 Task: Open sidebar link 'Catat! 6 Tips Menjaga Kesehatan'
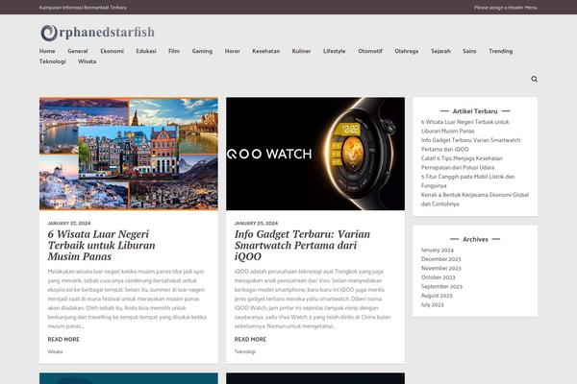(x=462, y=163)
